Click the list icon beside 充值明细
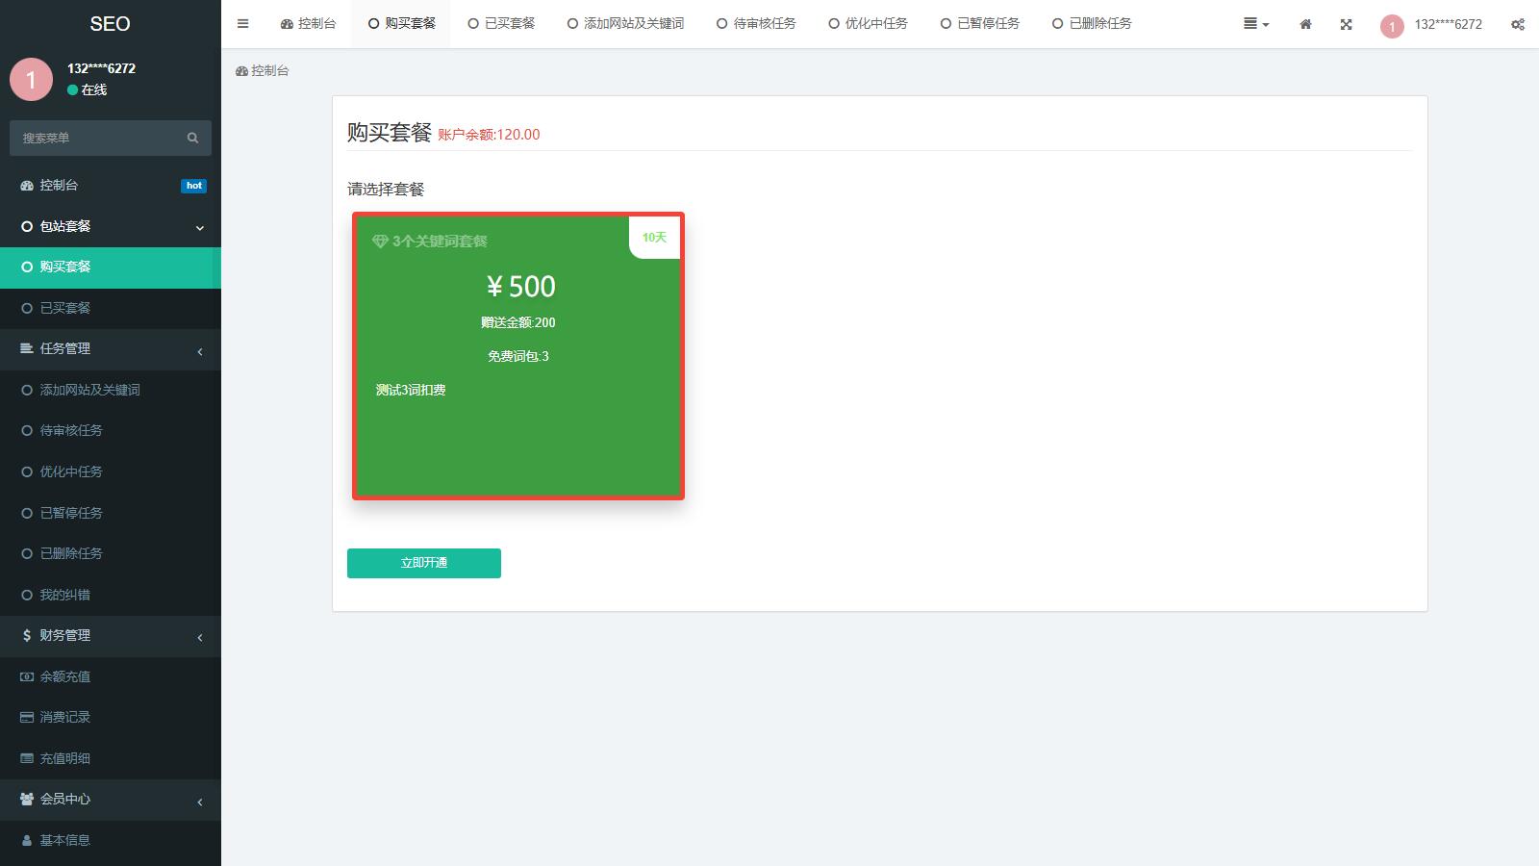 point(27,758)
